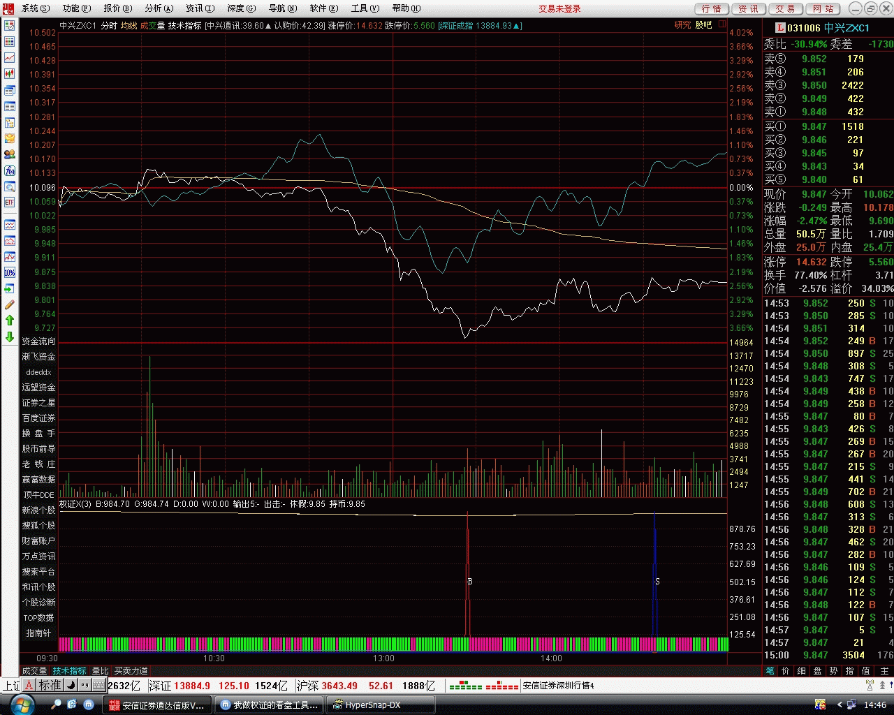Select the 指 tab under tick list
Viewport: 894px width, 715px height.
coord(849,671)
